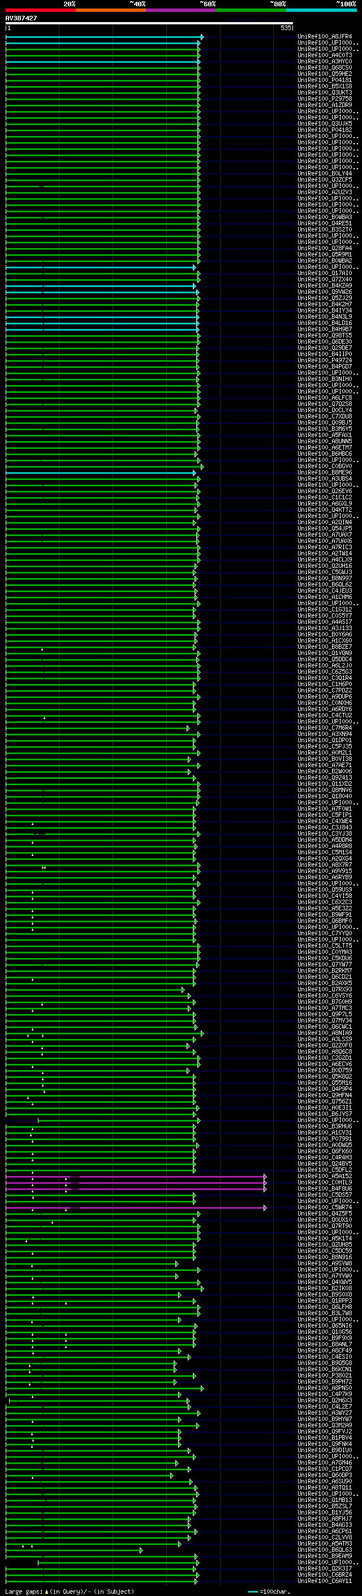Select the UniRef100_Q6LFH8 label

325,1307
